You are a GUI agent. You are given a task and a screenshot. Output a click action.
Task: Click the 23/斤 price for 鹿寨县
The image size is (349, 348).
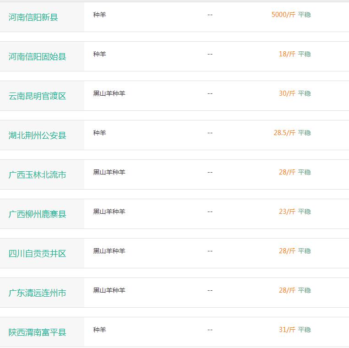[287, 212]
